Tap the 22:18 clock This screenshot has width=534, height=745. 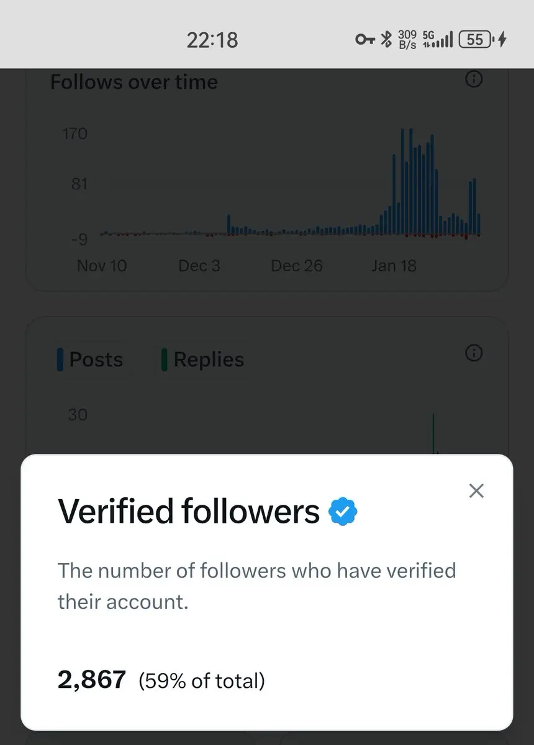tap(212, 40)
